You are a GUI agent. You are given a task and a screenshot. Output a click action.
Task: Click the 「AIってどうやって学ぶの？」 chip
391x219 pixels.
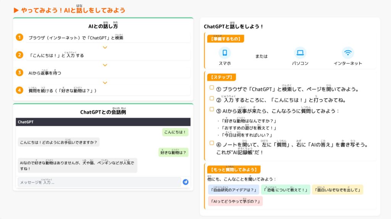coord(235,201)
